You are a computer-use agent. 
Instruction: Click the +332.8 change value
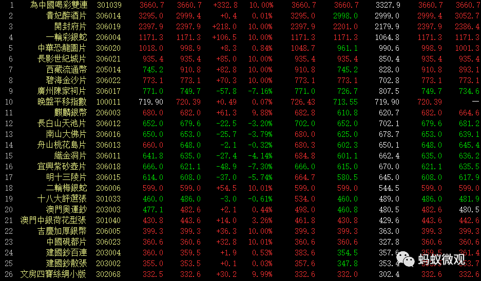(x=225, y=5)
